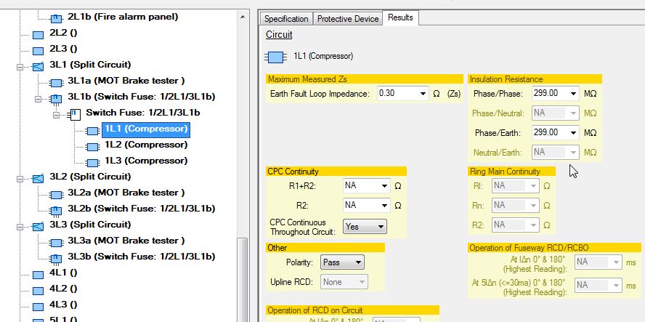This screenshot has height=322, width=645.
Task: Click the 3L1a MOT Brake tester icon
Action: pos(56,83)
